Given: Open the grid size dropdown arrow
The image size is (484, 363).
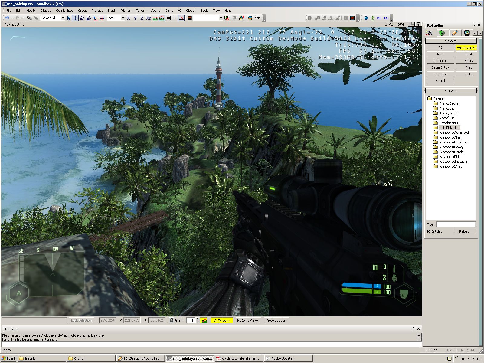Looking at the screenshot, I should click(176, 18).
